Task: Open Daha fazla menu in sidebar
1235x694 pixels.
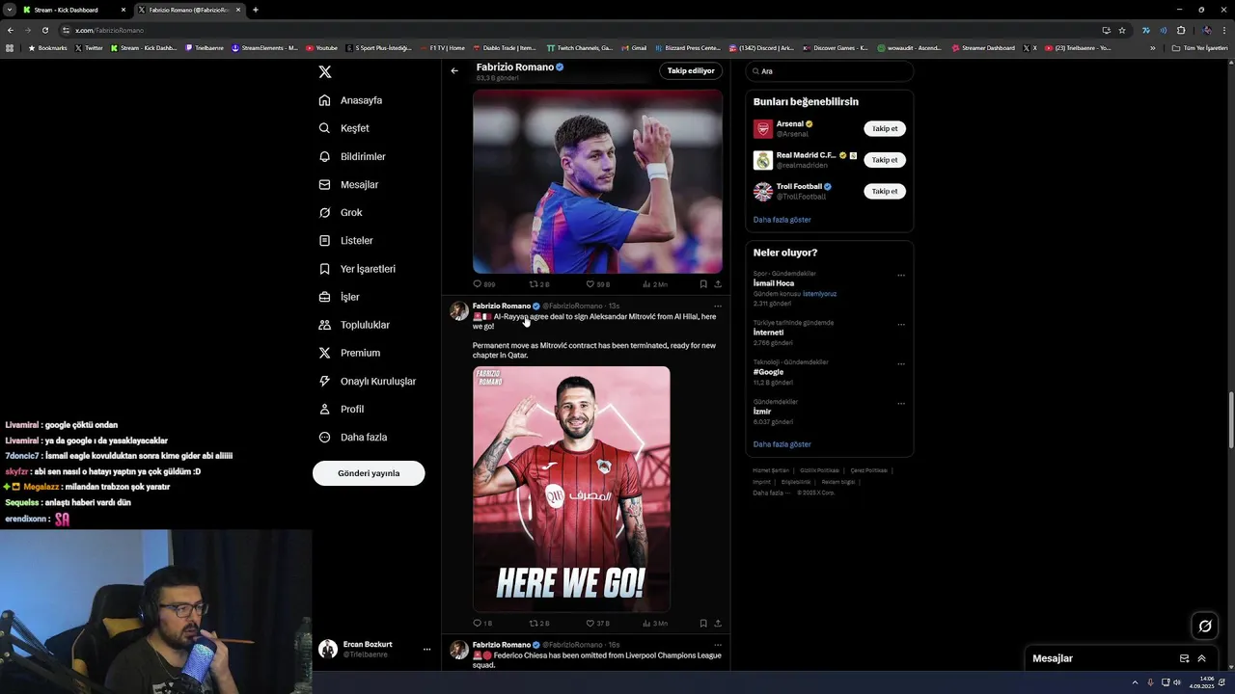Action: point(352,437)
